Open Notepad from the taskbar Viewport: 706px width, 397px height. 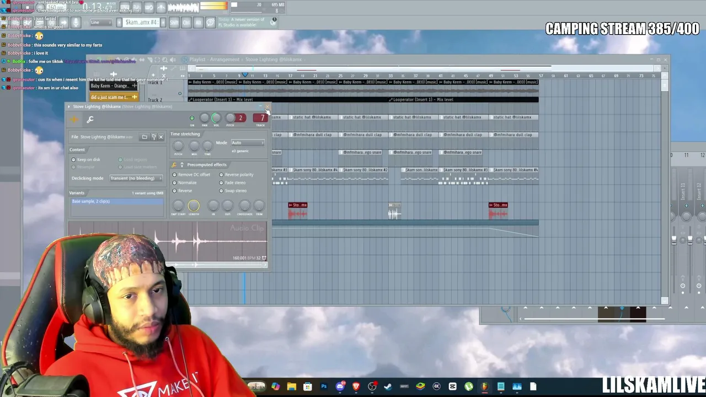(501, 387)
